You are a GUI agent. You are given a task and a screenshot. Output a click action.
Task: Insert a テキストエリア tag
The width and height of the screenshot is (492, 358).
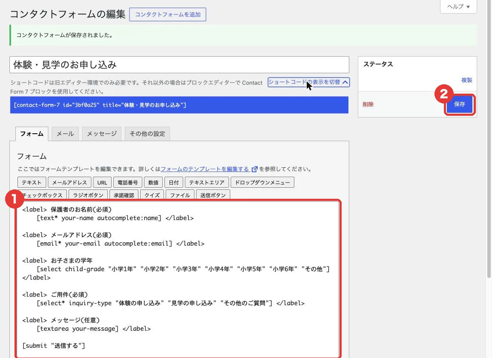tap(207, 183)
